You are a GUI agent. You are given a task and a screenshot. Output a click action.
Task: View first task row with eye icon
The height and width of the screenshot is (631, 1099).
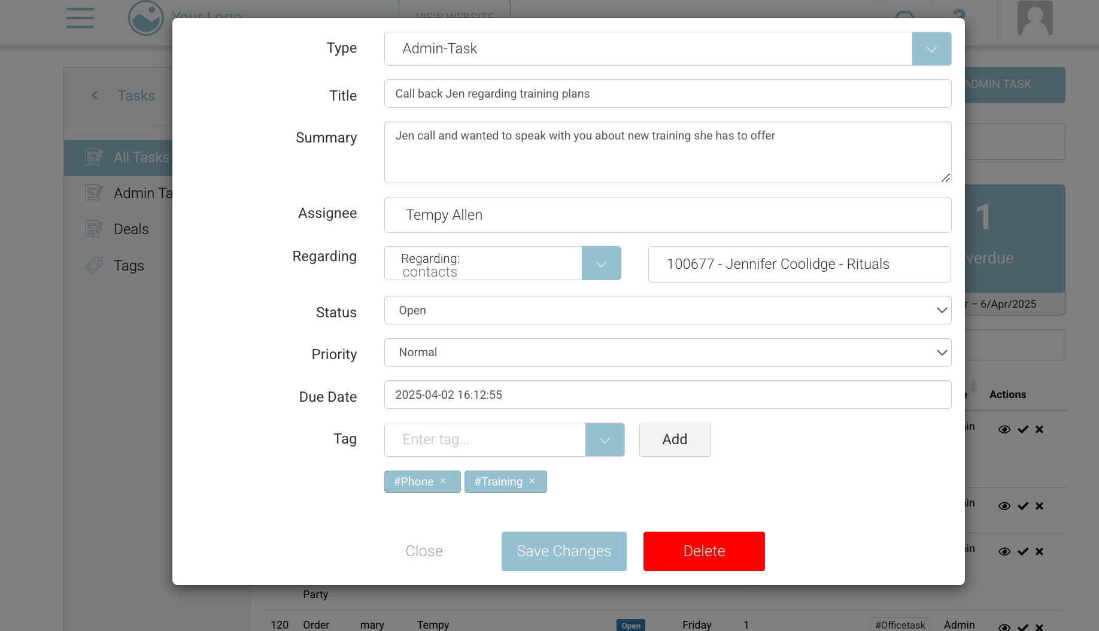click(1004, 429)
